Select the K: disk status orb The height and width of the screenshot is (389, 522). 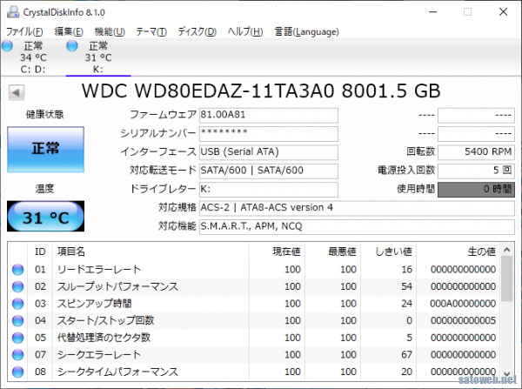click(x=75, y=45)
